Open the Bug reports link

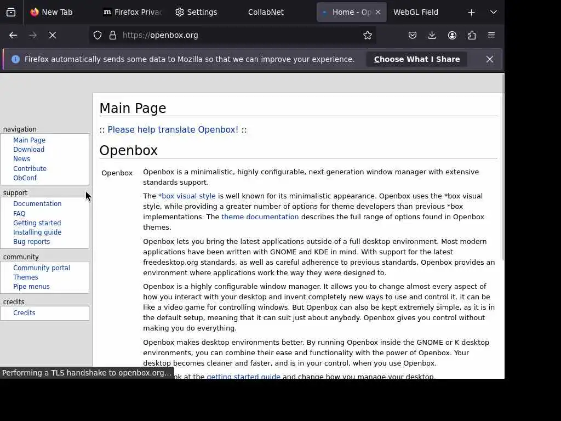pos(31,241)
